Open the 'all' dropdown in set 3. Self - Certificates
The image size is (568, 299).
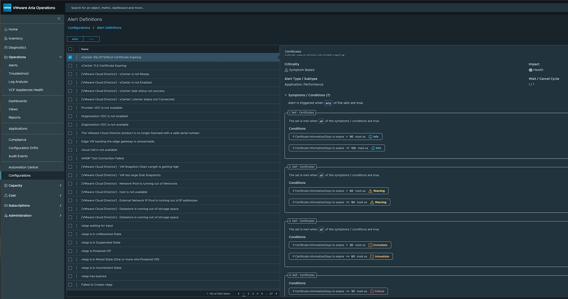pos(321,229)
